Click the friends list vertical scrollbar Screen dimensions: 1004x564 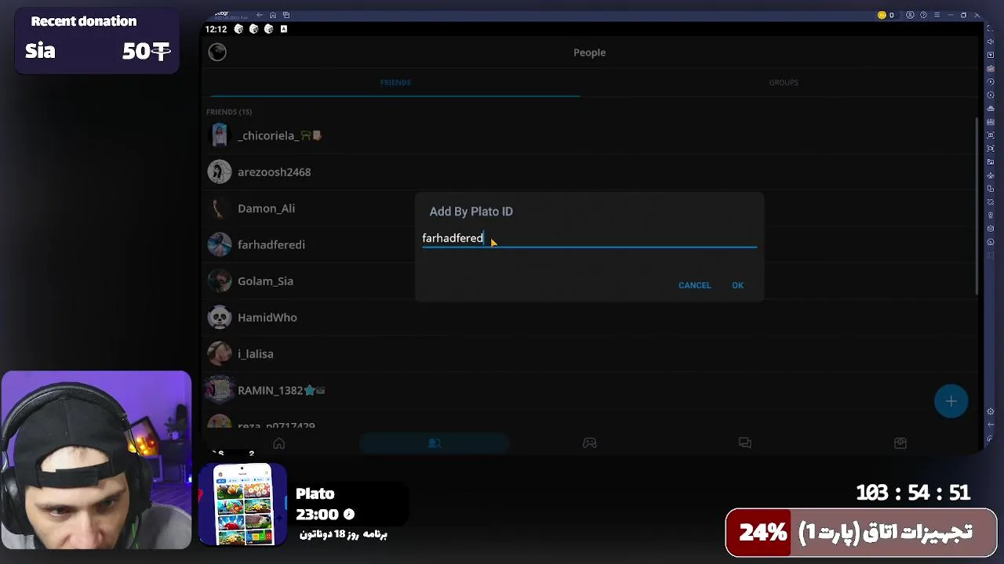coord(977,205)
